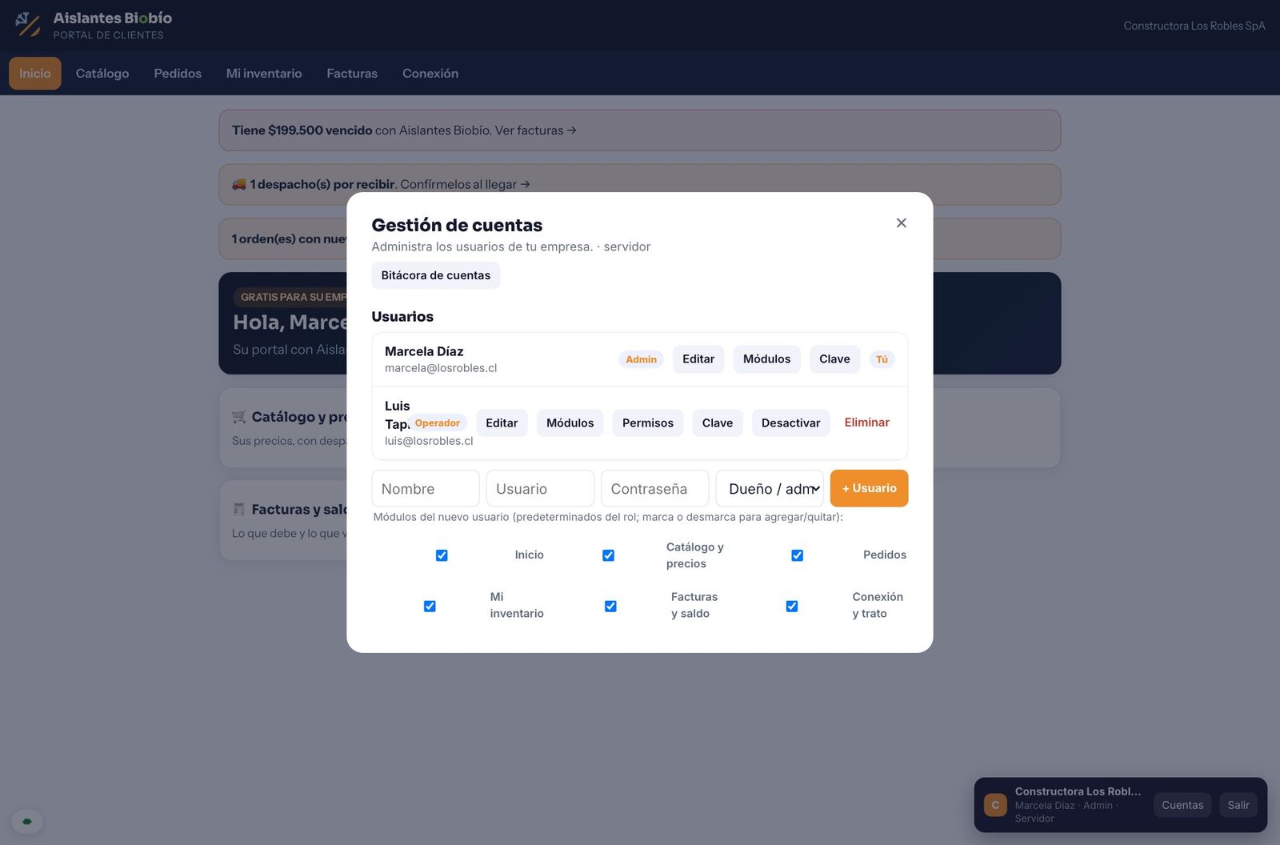The width and height of the screenshot is (1280, 845).
Task: Open Permisos for Luis Tapia
Action: [648, 422]
